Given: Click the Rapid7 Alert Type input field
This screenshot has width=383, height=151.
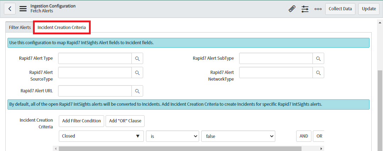Looking at the screenshot, I should click(95, 58).
